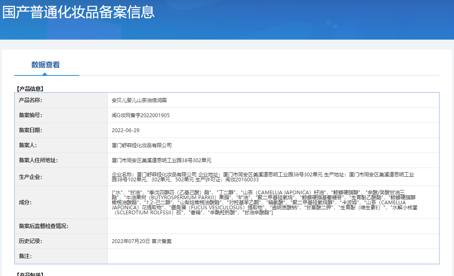Image resolution: width=454 pixels, height=276 pixels.
Task: Select the 【产品信息】 section heading
Action: (x=30, y=89)
